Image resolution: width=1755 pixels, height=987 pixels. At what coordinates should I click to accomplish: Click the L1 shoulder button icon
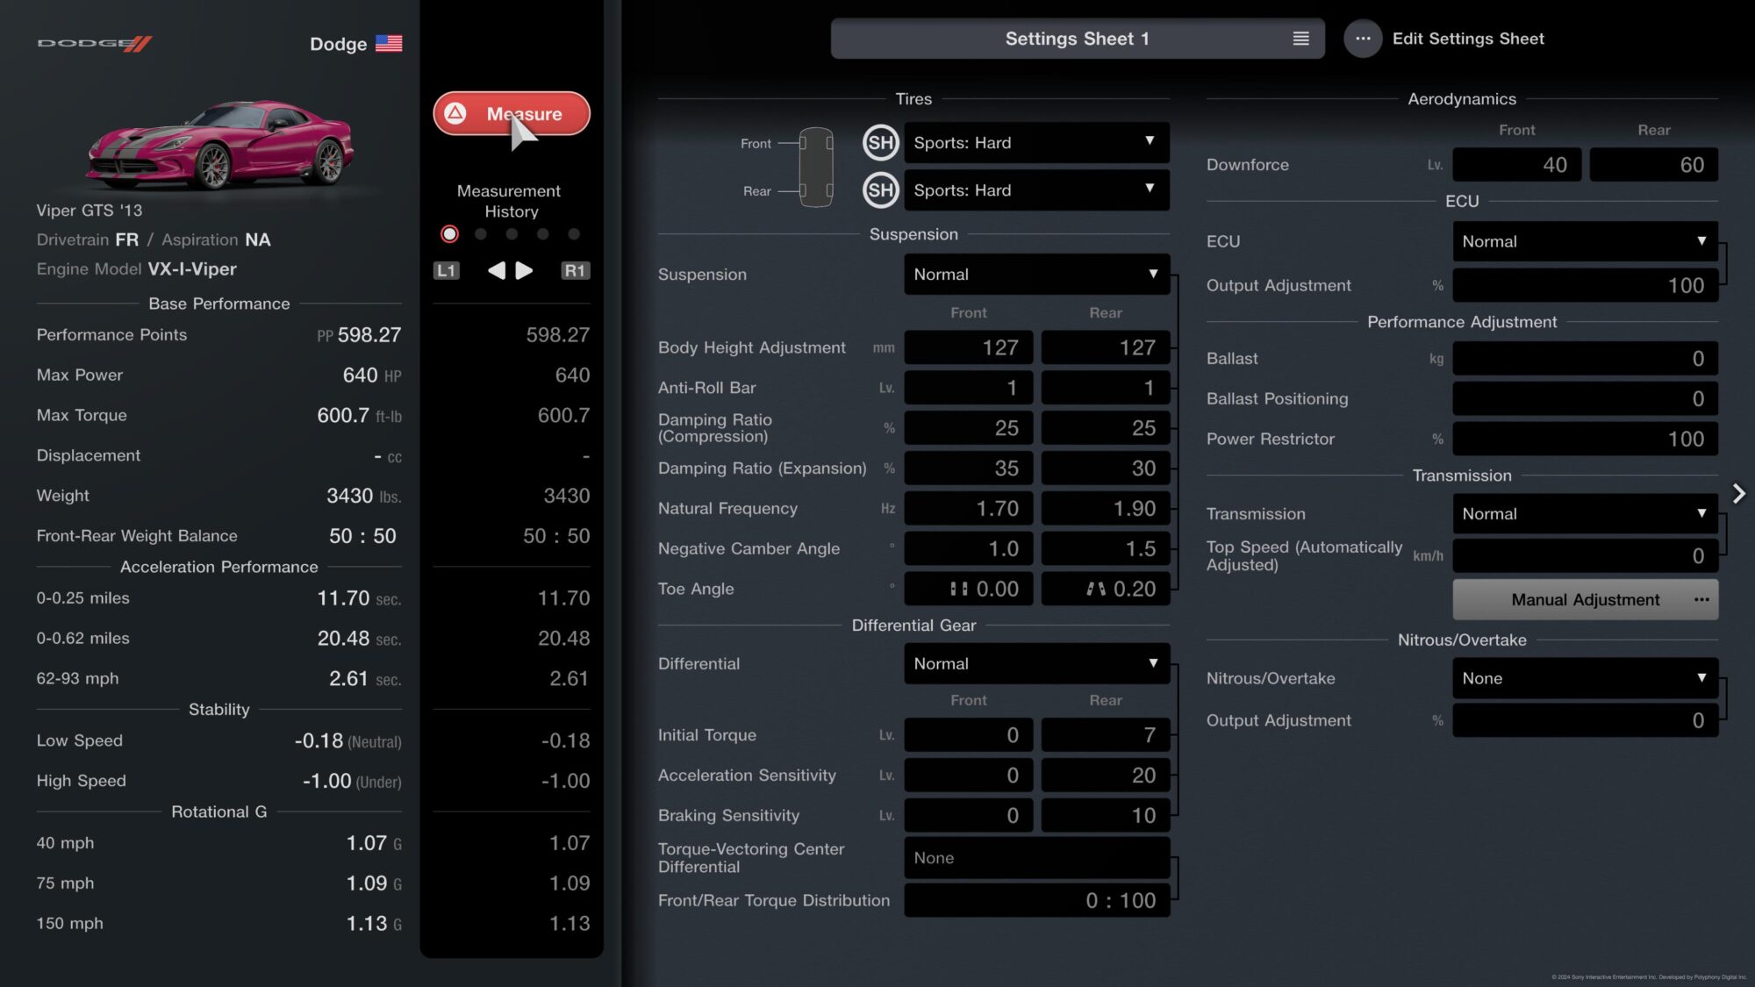click(447, 270)
